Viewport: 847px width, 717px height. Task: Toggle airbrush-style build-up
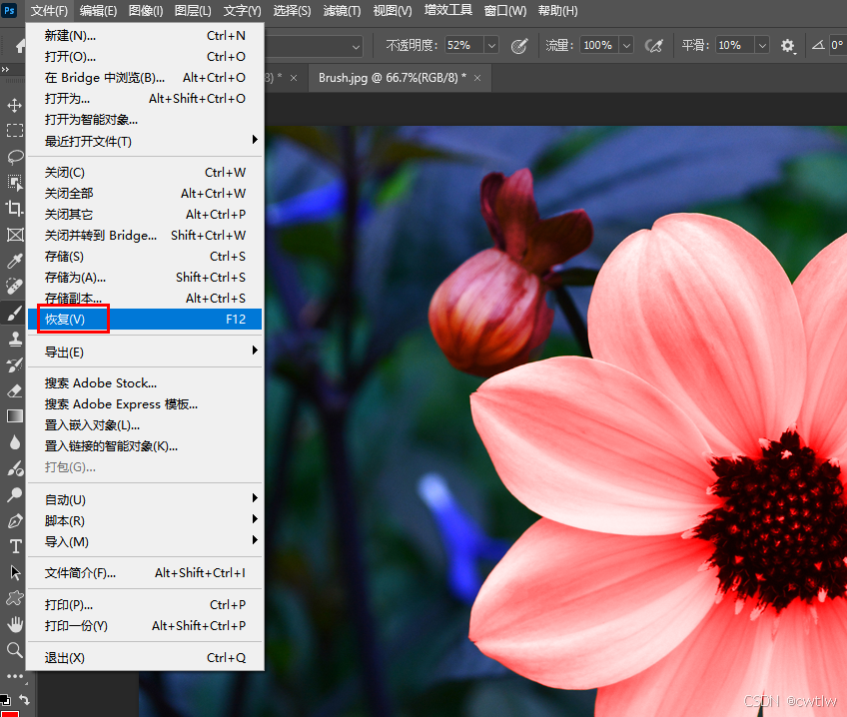[x=653, y=46]
